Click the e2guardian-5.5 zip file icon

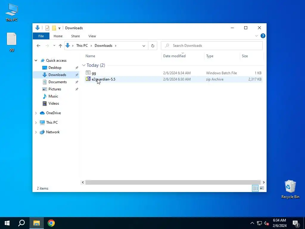[88, 79]
